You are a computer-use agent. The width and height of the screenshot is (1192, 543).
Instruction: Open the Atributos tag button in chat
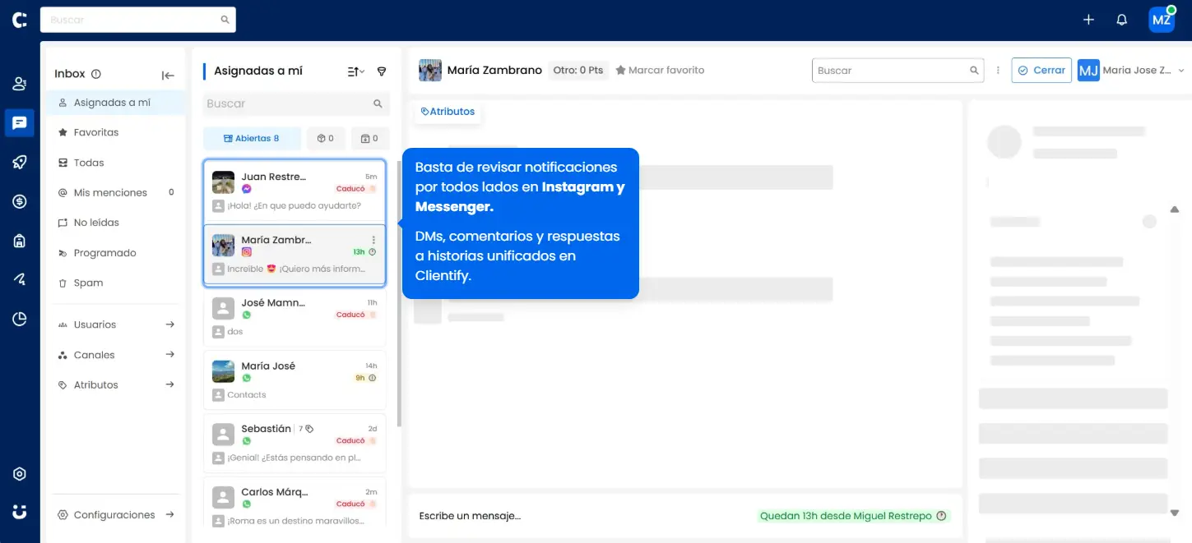point(448,112)
